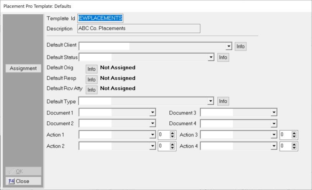This screenshot has width=312, height=190.
Task: Decrease the Action 3 spinner value
Action: [294, 137]
